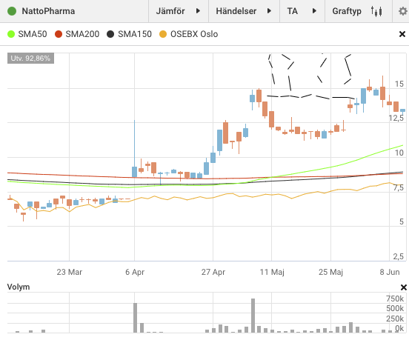
Task: Close the Volym panel
Action: tap(404, 287)
